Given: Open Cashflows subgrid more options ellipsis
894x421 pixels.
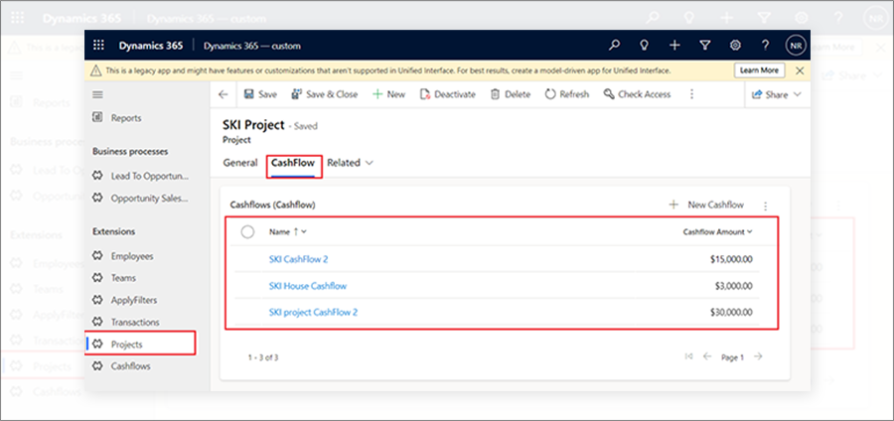Looking at the screenshot, I should pos(766,206).
